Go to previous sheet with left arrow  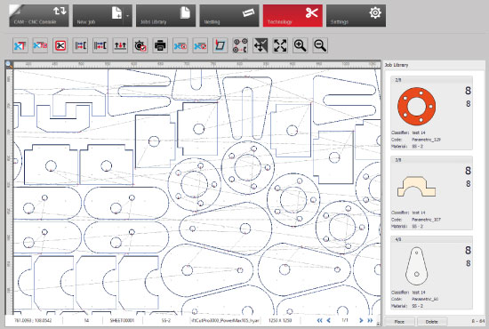(x=328, y=320)
